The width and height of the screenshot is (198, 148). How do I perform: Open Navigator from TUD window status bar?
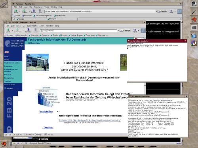click(x=6, y=135)
